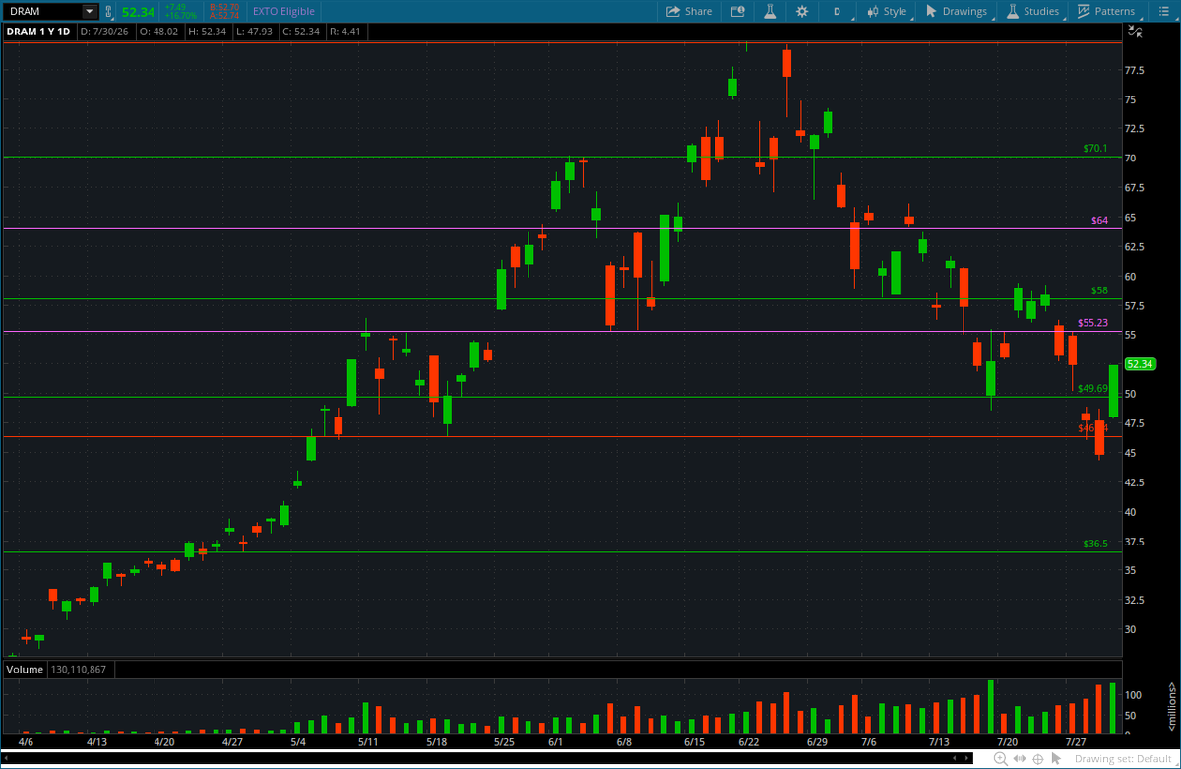The image size is (1181, 769).
Task: Open the Patterns menu
Action: pos(1107,11)
